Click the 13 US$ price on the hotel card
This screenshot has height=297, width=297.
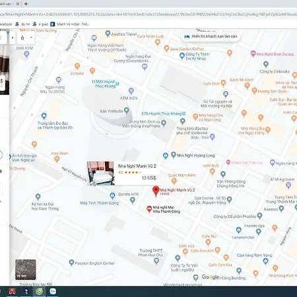click(149, 178)
